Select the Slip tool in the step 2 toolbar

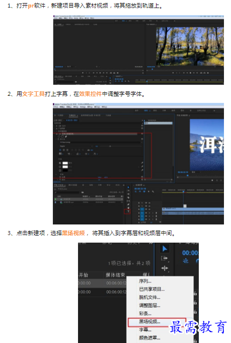[128, 201]
